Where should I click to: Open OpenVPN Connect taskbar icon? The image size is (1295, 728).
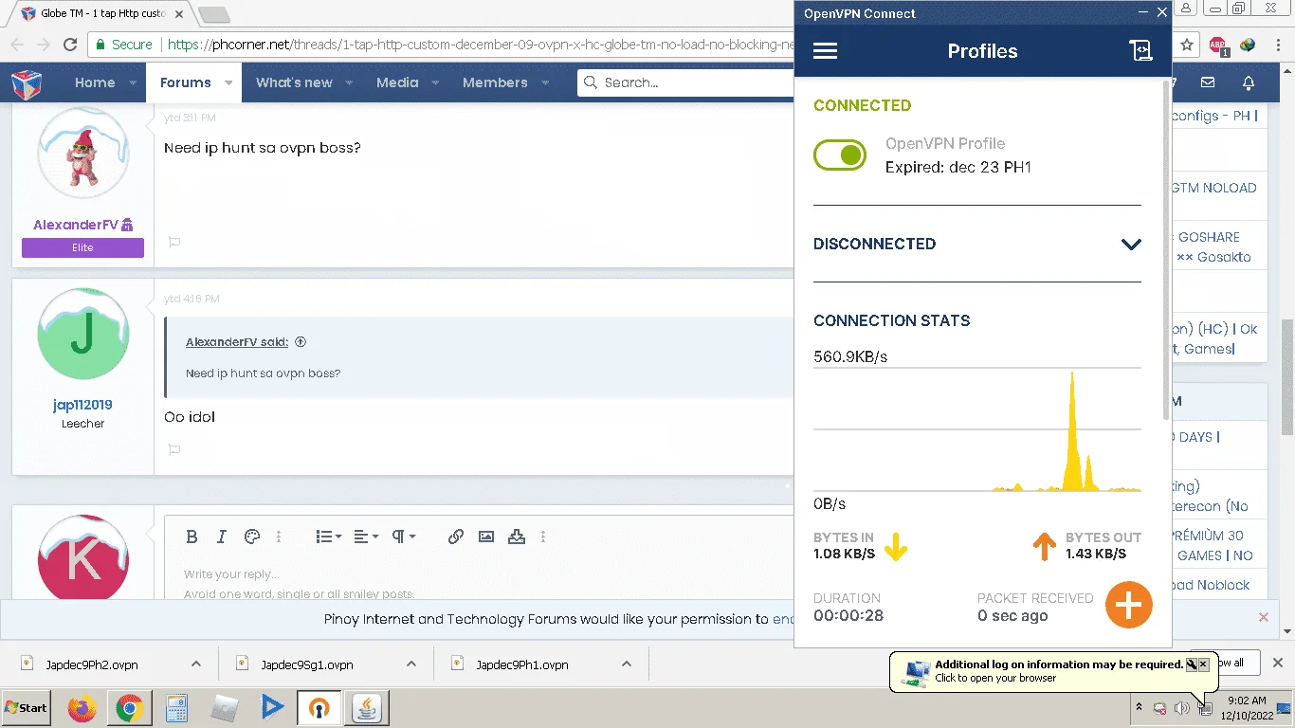pos(319,708)
